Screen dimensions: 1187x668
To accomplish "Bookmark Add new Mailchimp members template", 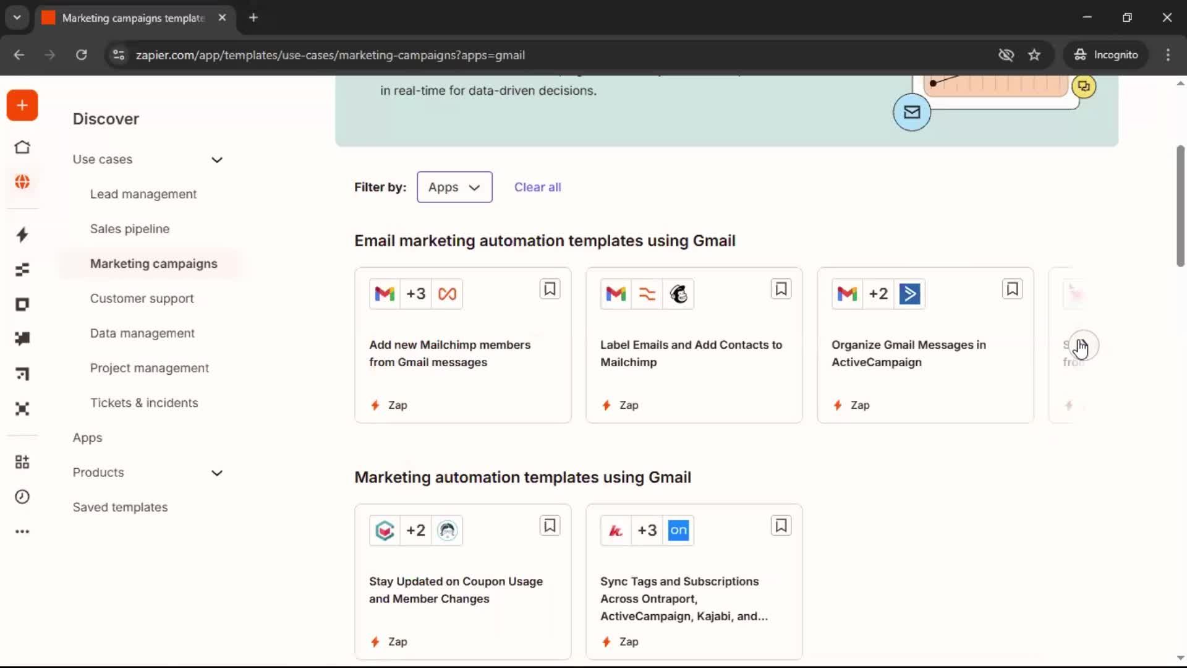I will (550, 289).
